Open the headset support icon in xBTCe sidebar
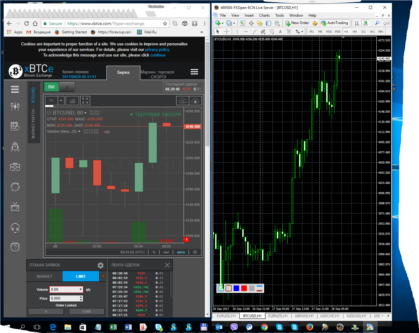 (x=15, y=228)
